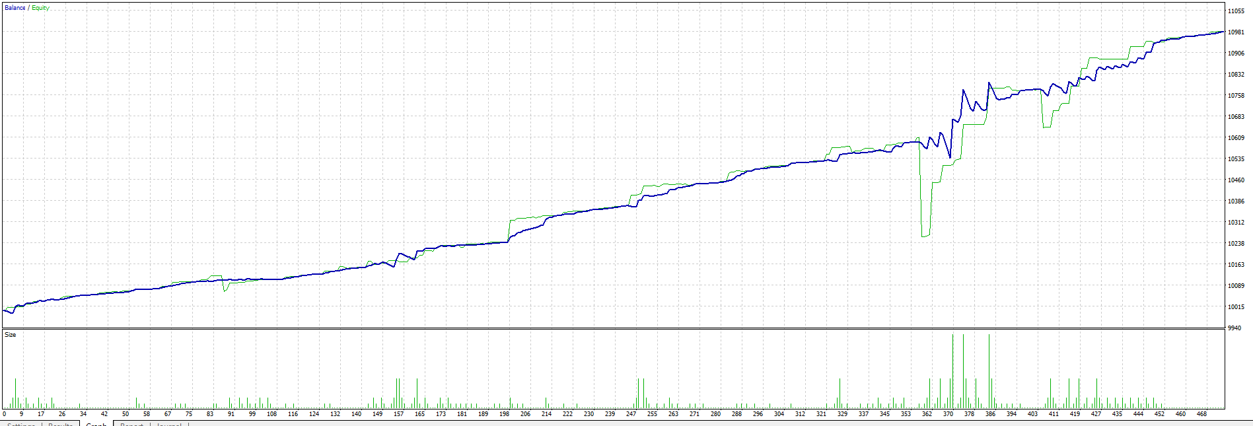Click trade number 198 on the bottom axis

(x=504, y=414)
